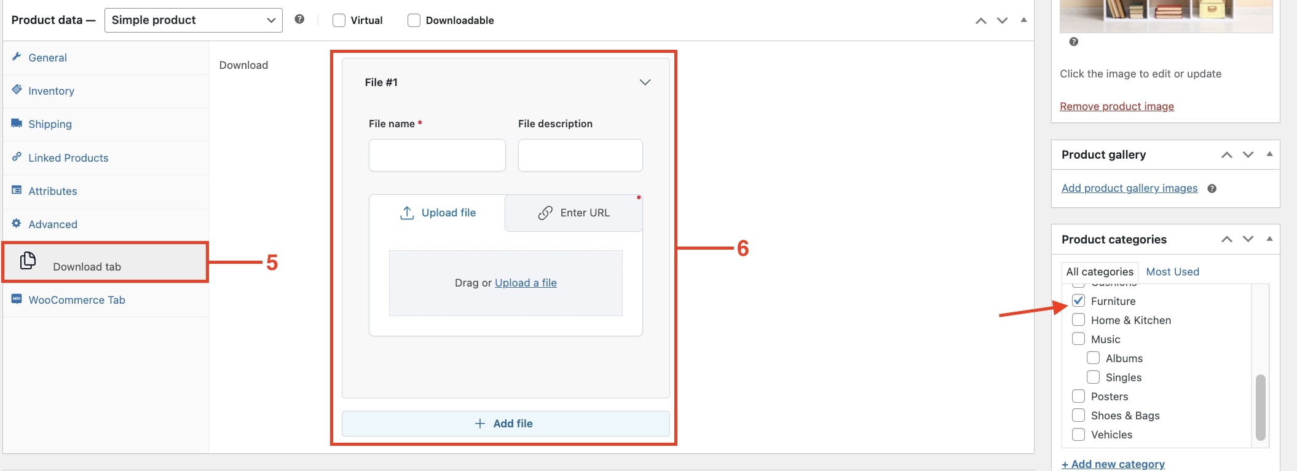Viewport: 1297px width, 471px height.
Task: Click the File description input field
Action: [580, 155]
